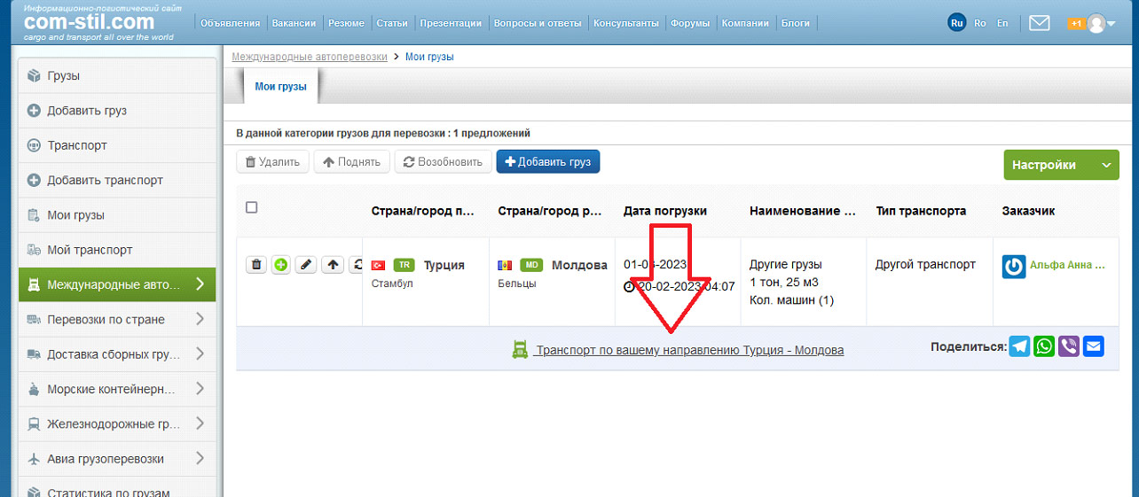Open the Настройки dropdown
1139x497 pixels.
[1060, 165]
